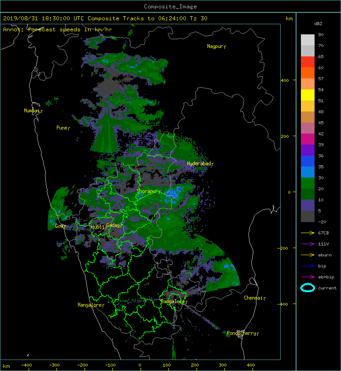This screenshot has width=341, height=371.
Task: Click the 'dBZ' legend heading
Action: tap(318, 24)
